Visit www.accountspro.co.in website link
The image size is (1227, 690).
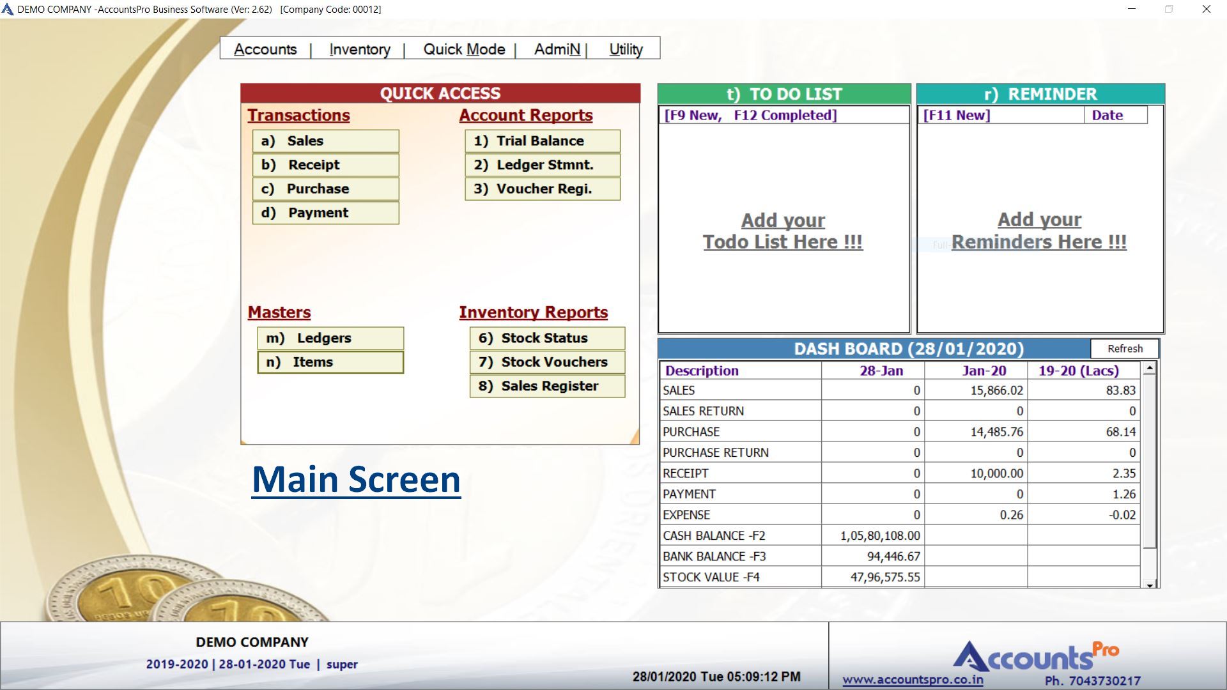tap(913, 680)
